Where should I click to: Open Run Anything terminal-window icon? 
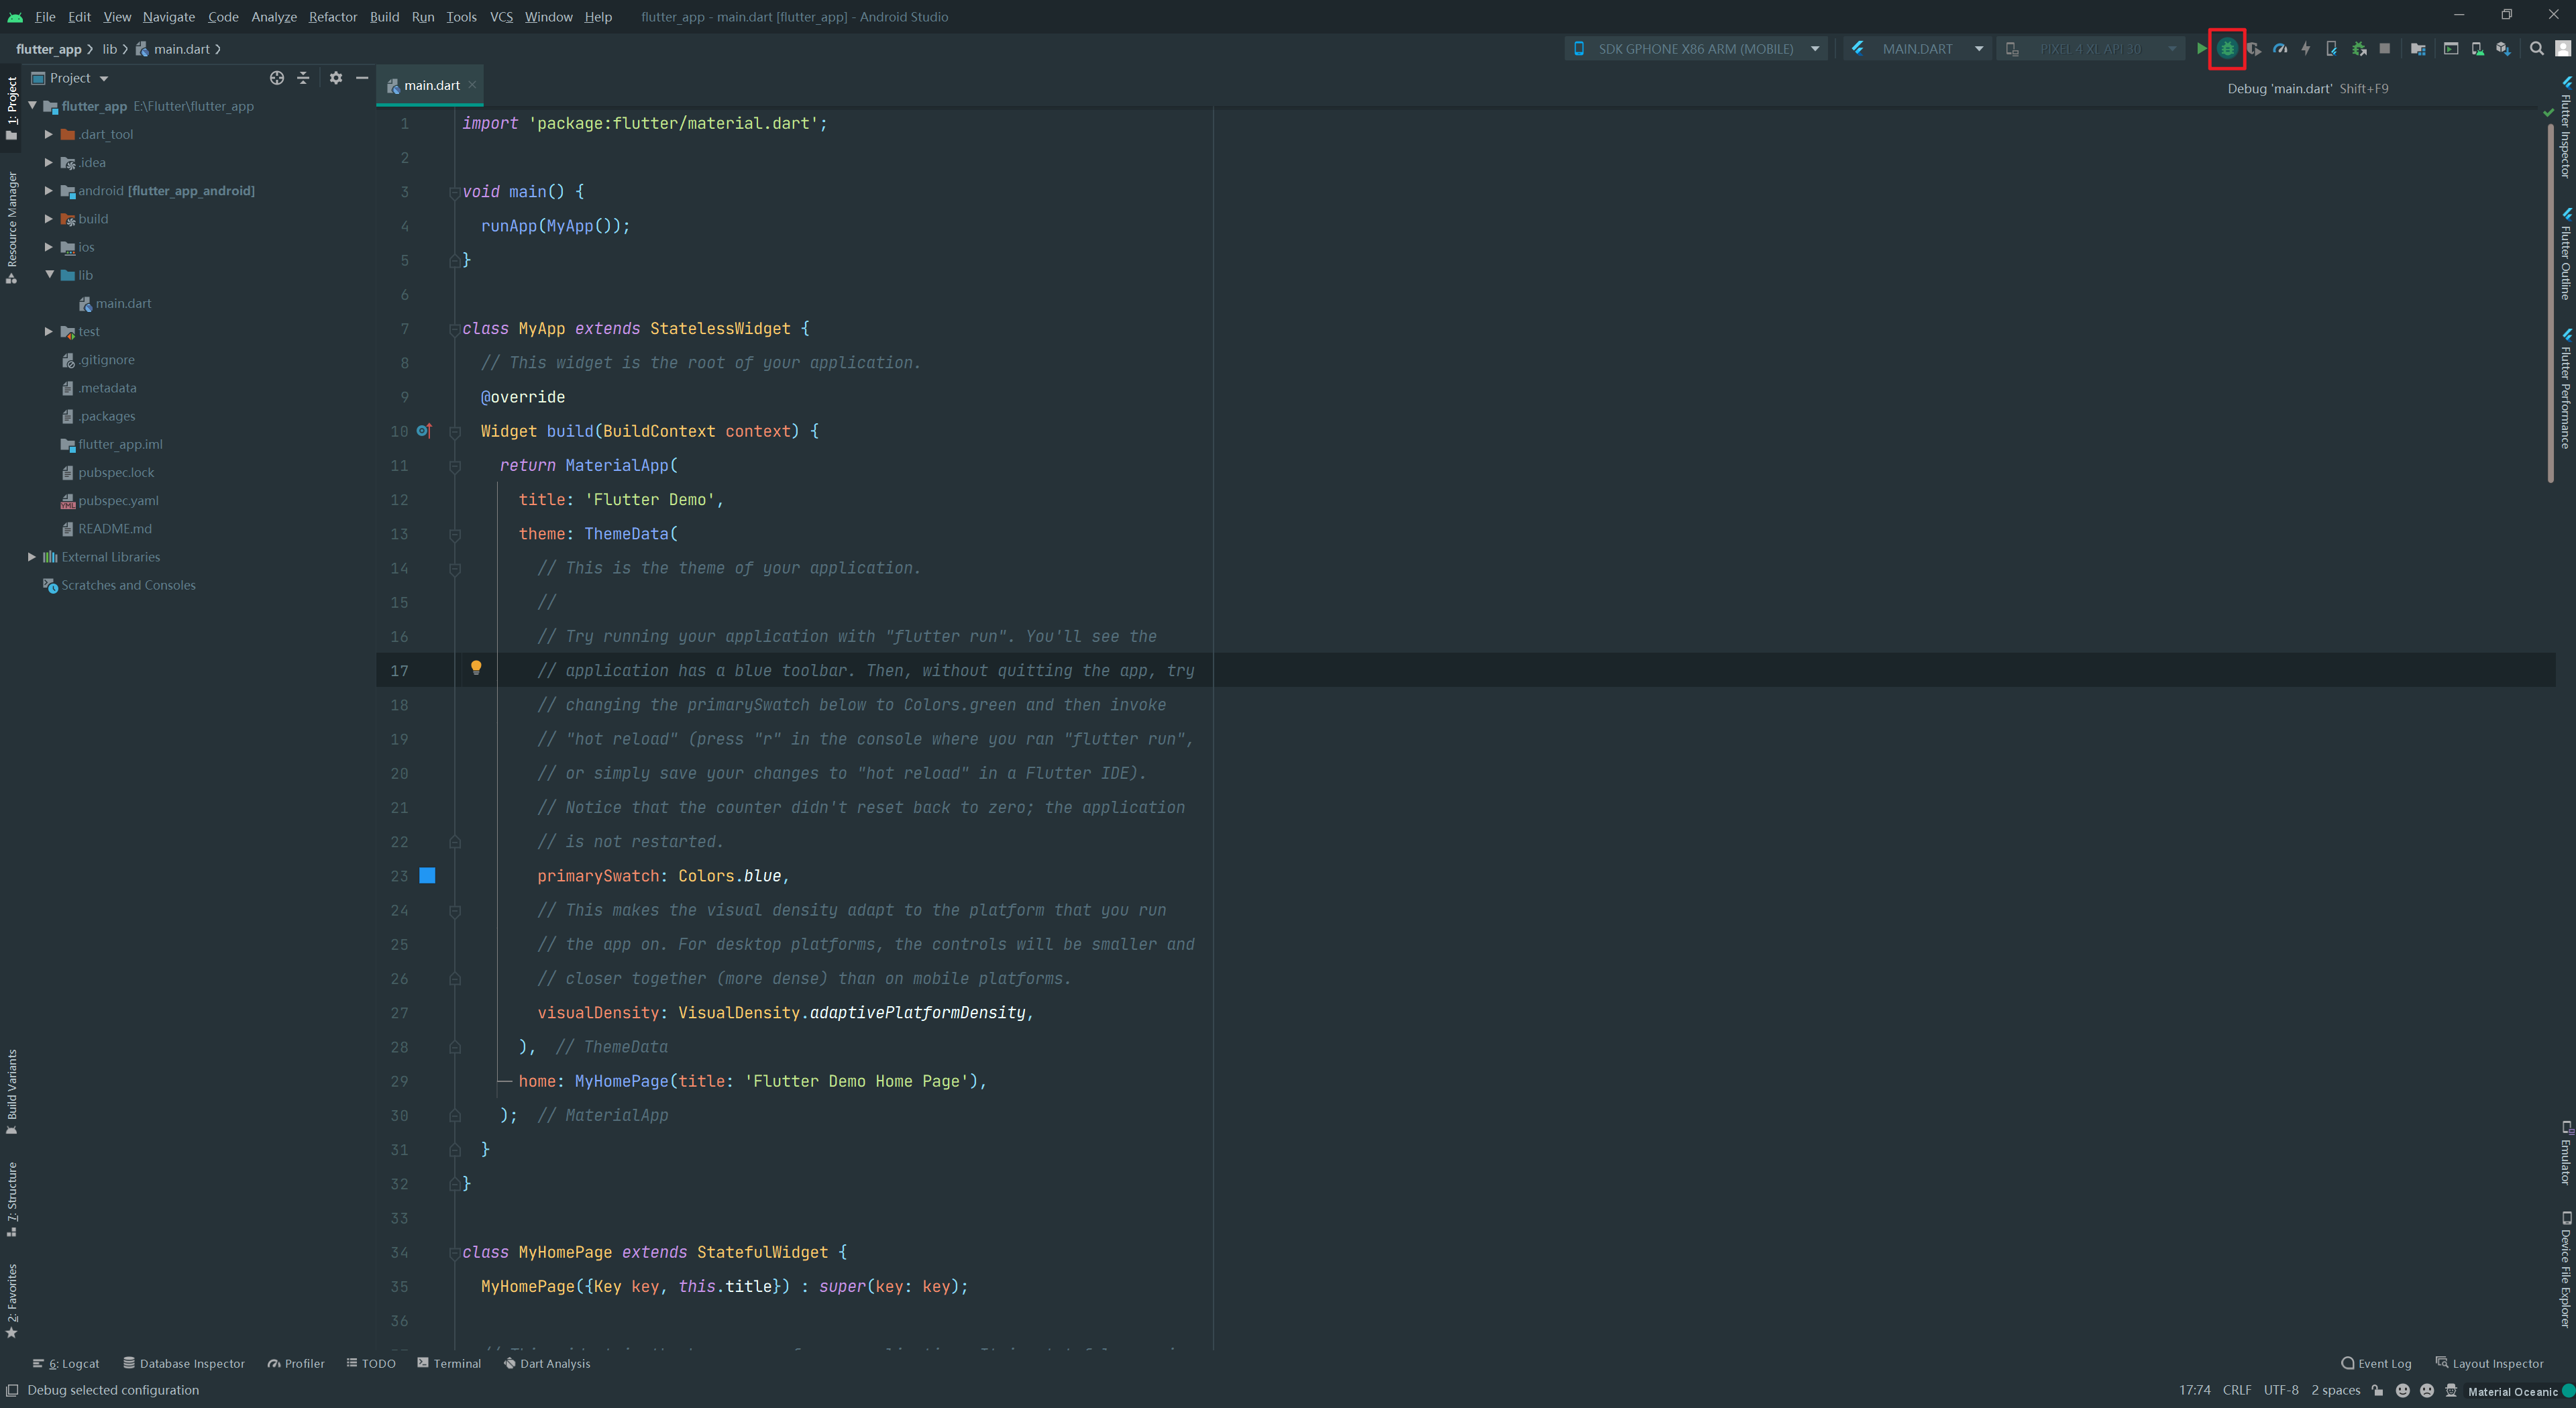pos(2451,48)
